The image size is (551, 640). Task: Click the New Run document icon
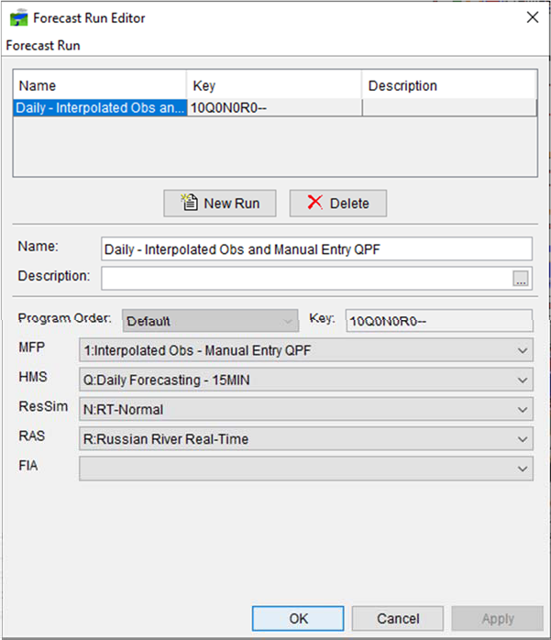coord(190,202)
